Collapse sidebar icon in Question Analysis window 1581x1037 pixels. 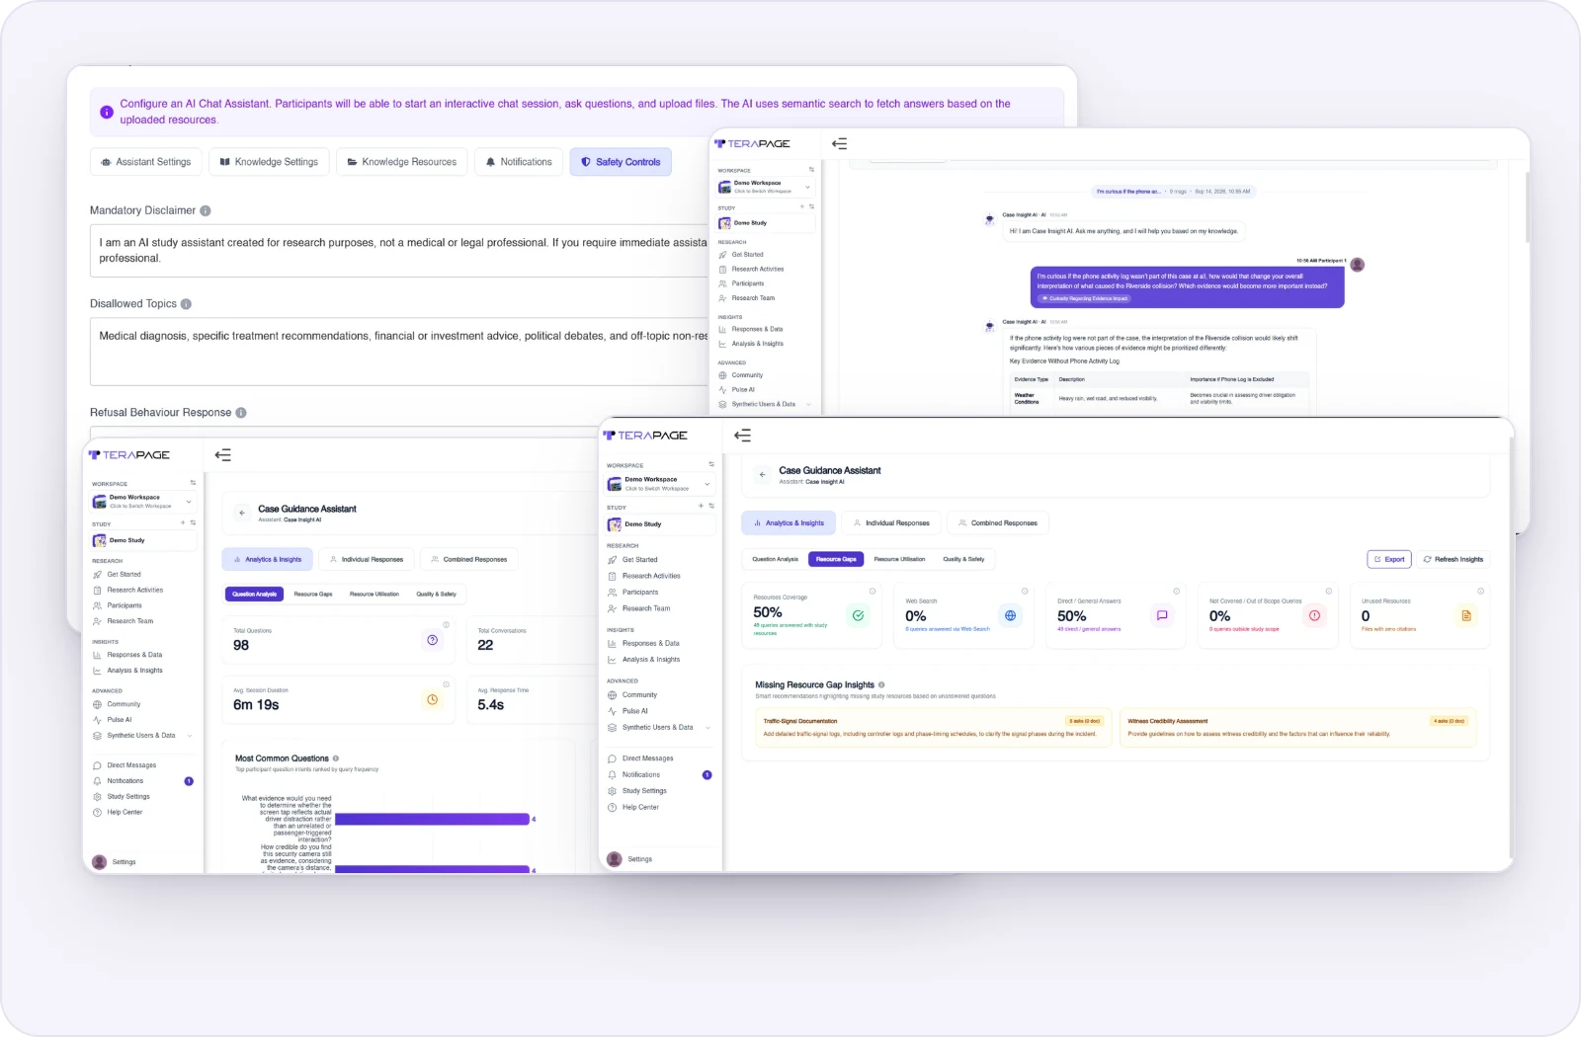(223, 455)
